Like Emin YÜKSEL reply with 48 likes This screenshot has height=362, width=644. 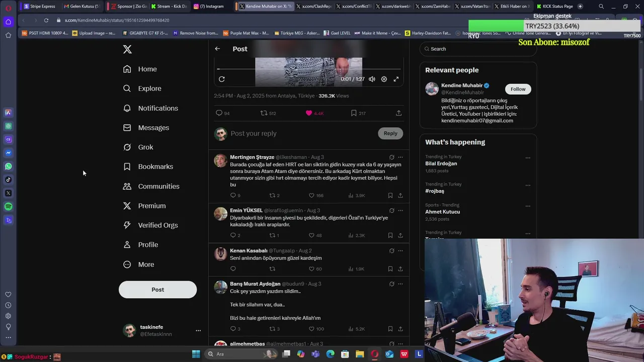click(x=315, y=235)
